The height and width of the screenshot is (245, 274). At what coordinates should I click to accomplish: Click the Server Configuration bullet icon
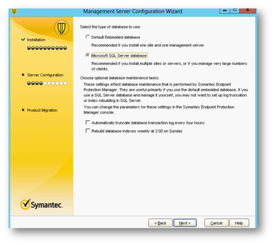(x=23, y=75)
